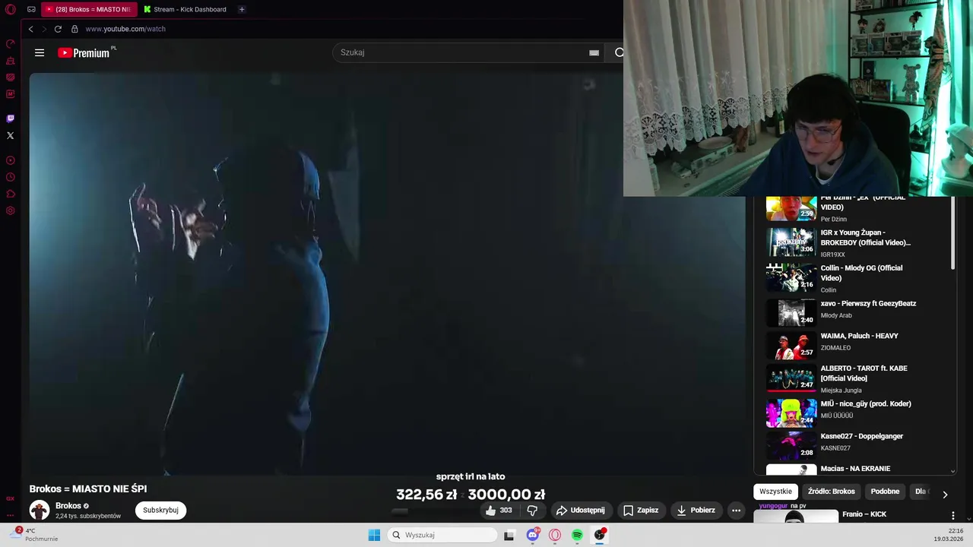Screen dimensions: 973x547
Task: Open History clock icon in sidebar
Action: (x=11, y=177)
